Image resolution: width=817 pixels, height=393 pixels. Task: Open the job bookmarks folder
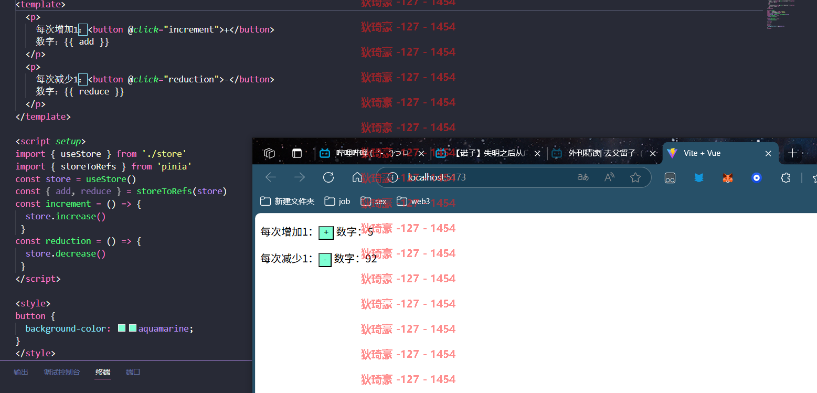tap(337, 201)
